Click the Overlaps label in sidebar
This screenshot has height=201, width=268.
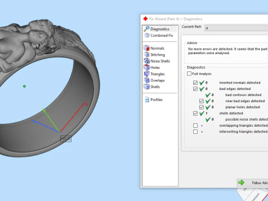[x=157, y=80]
